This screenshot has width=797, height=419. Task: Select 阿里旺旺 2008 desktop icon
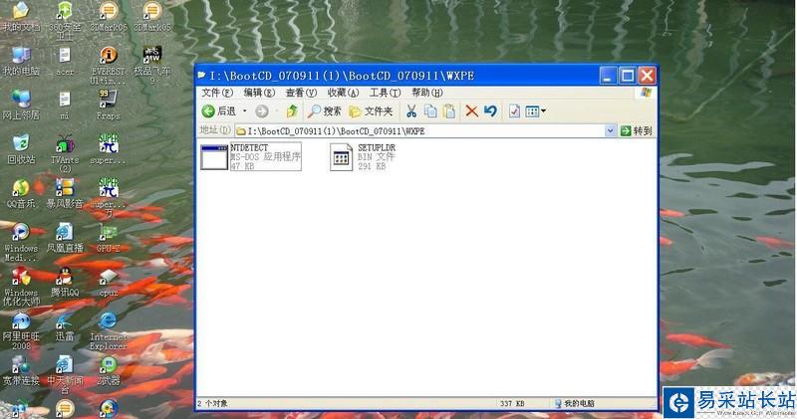click(x=21, y=330)
